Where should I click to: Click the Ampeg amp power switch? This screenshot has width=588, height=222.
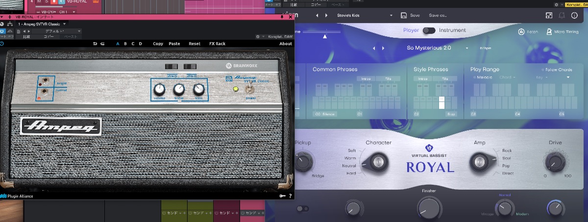[x=249, y=89]
